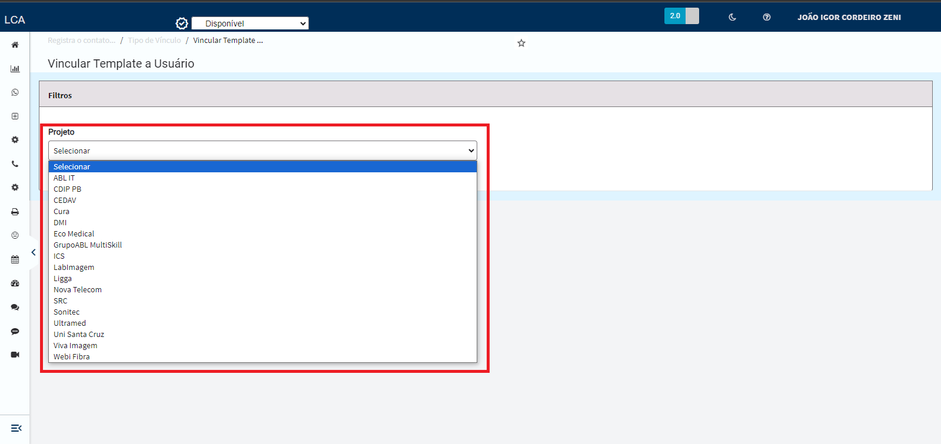Select ABL IT from project list

(262, 178)
